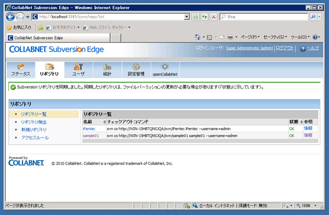
Task: Click the browser Back arrow button
Action: coord(10,17)
